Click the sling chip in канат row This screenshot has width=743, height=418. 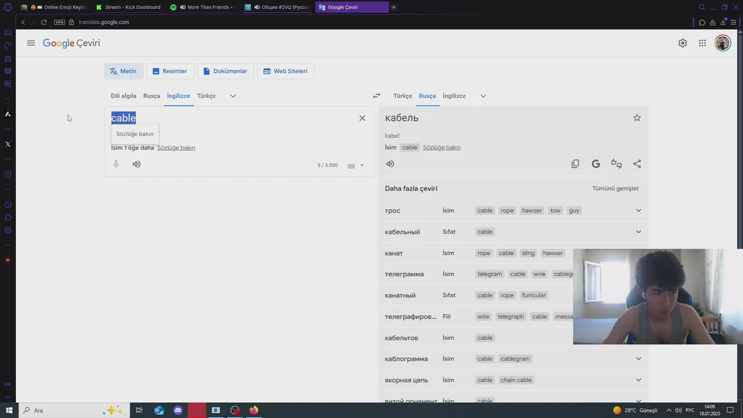pos(528,253)
